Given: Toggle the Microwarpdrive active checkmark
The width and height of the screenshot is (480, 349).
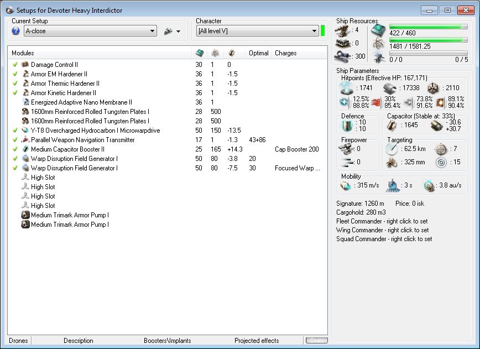Looking at the screenshot, I should (x=15, y=130).
